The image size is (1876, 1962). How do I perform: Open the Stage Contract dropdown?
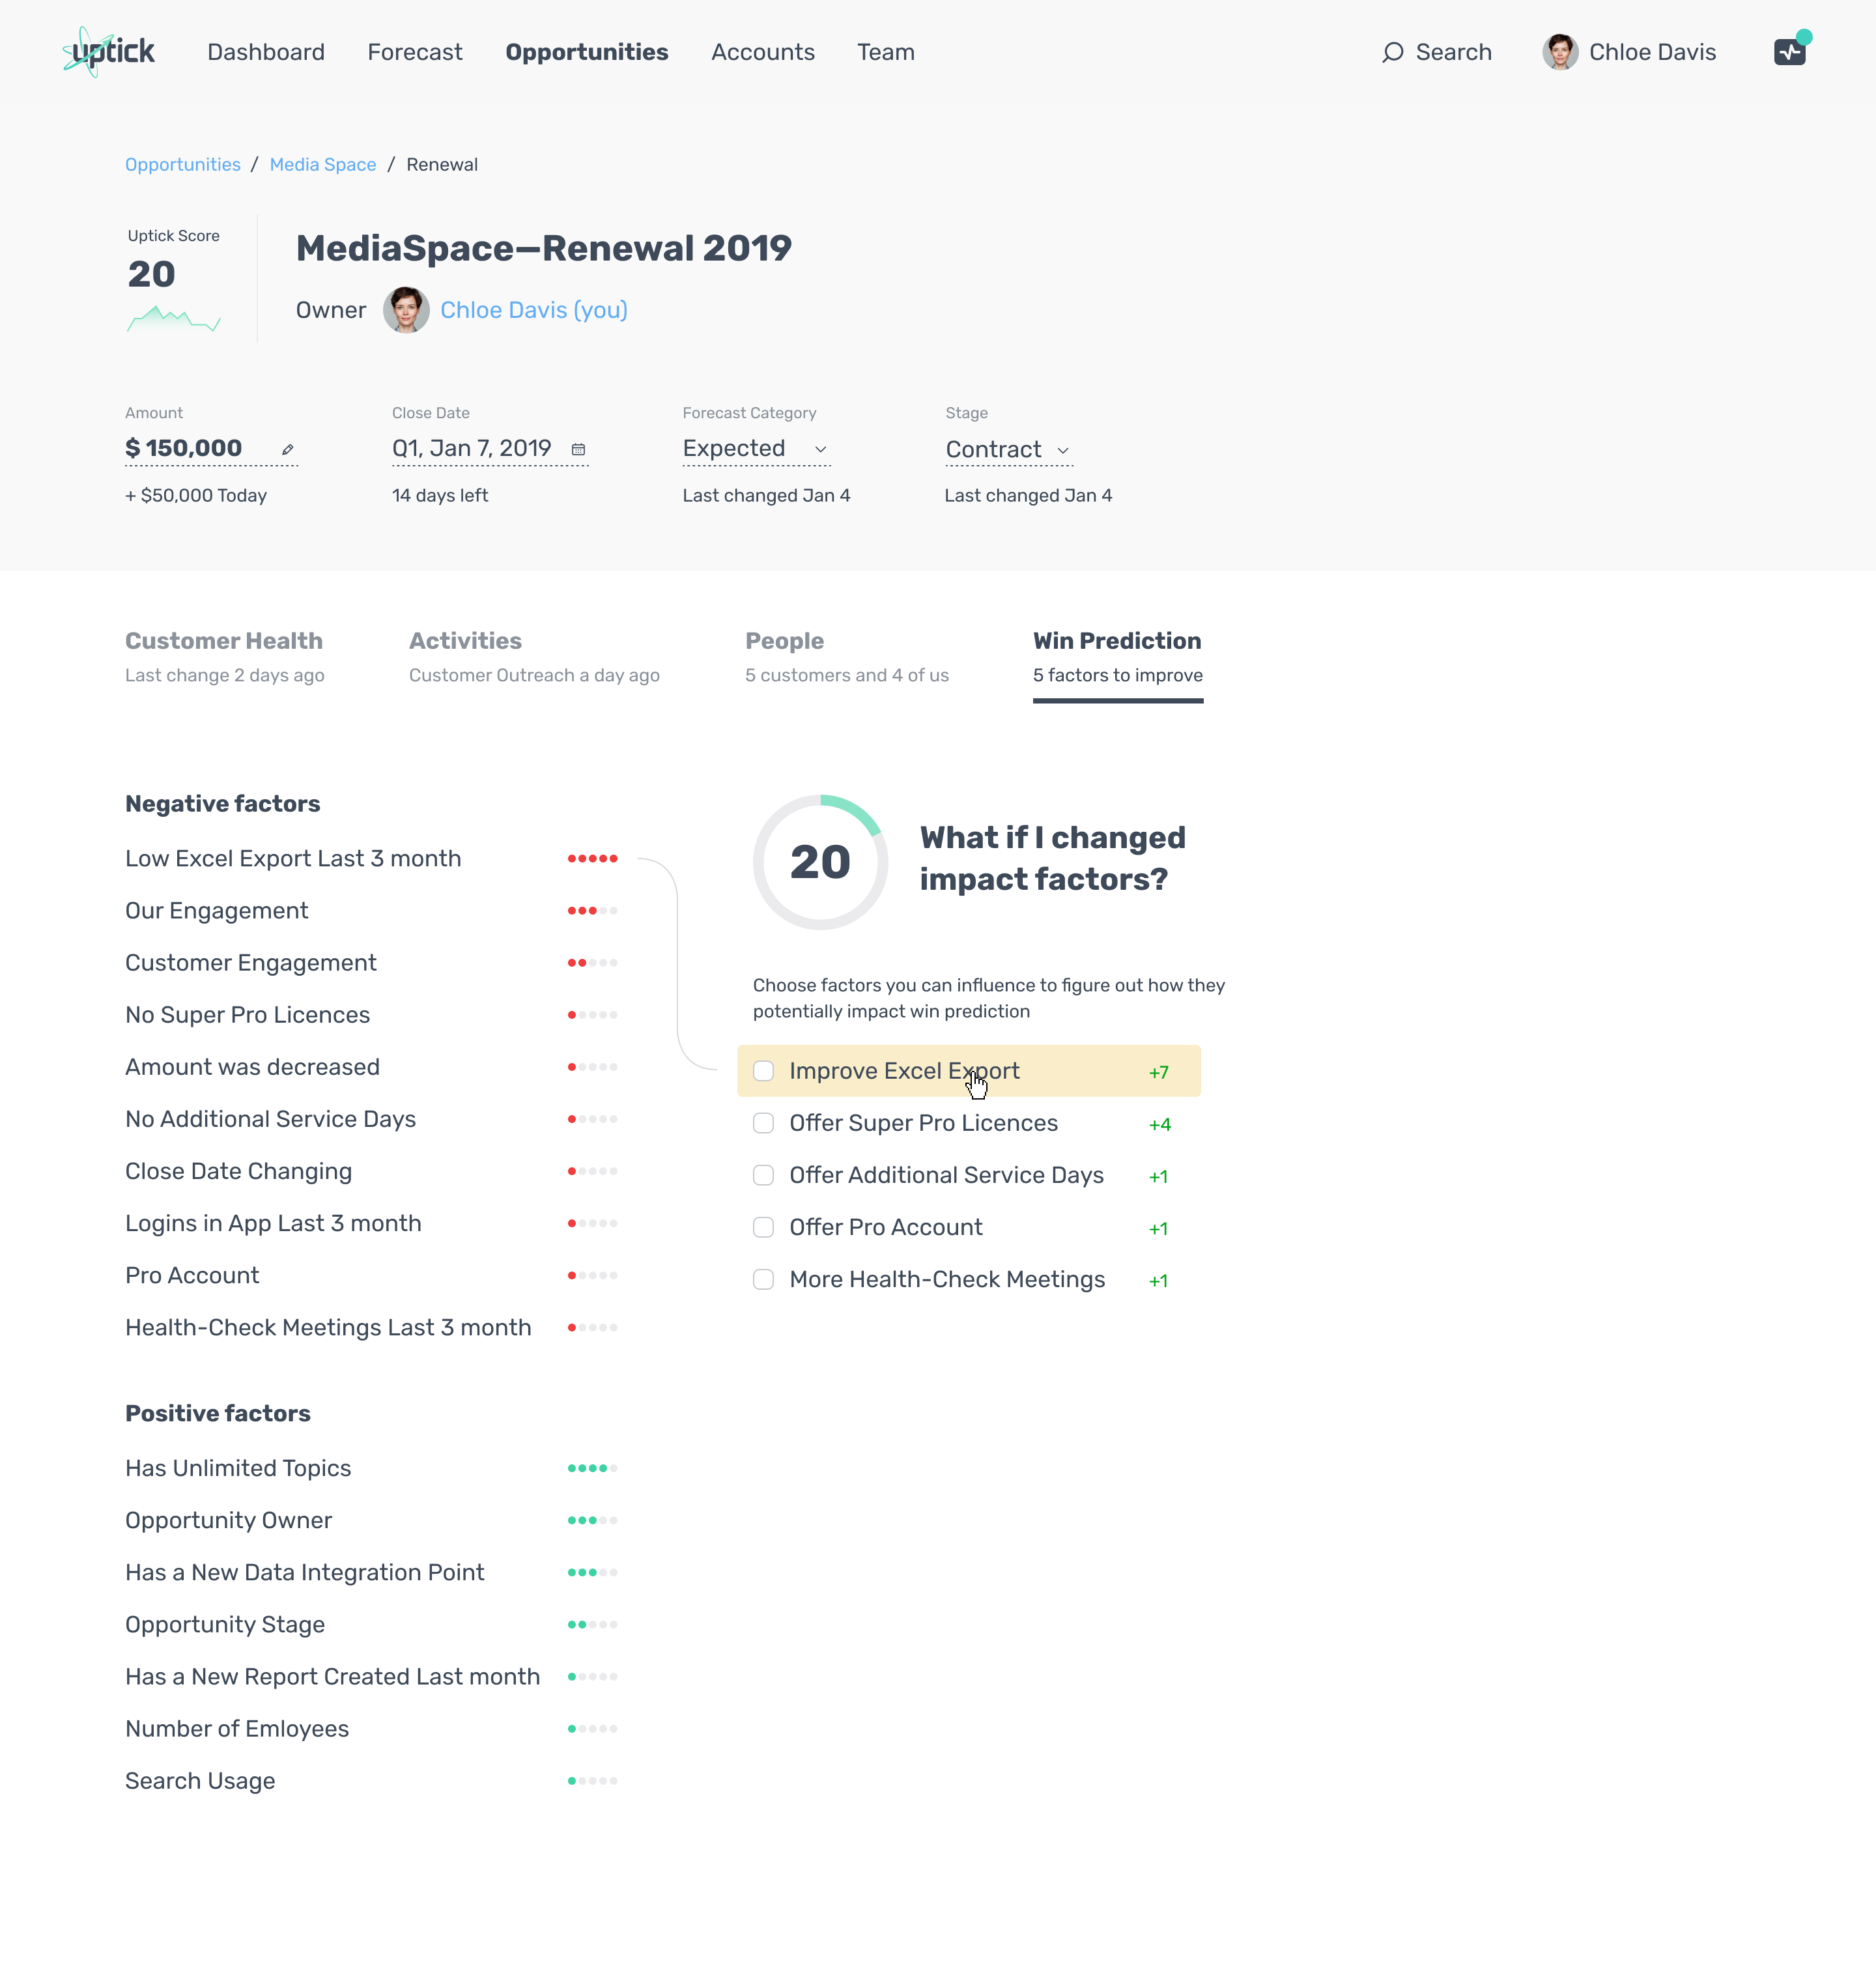(1008, 450)
